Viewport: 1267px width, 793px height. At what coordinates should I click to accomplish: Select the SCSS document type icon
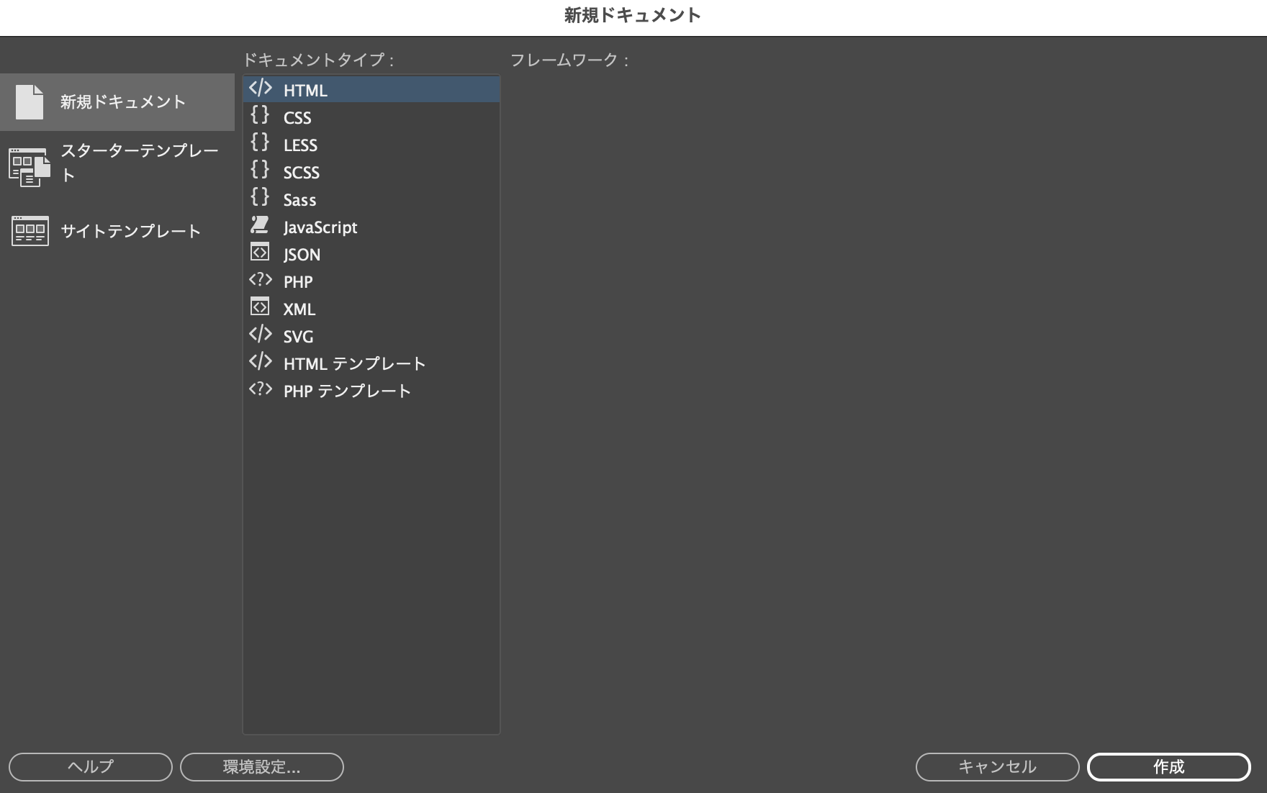(261, 171)
